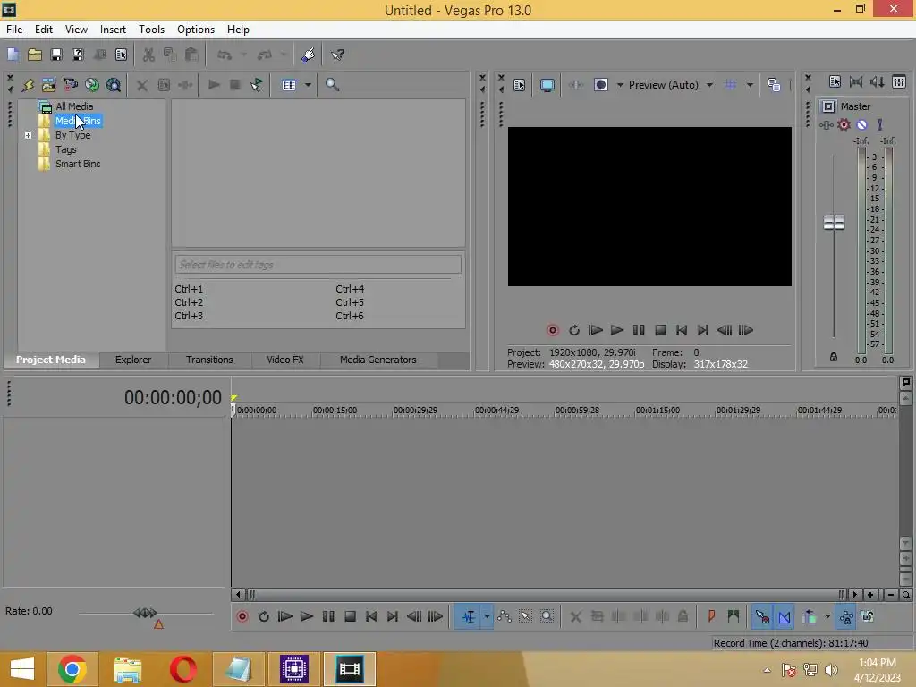Toggle Auto Ripple button
The height and width of the screenshot is (687, 916).
809,616
